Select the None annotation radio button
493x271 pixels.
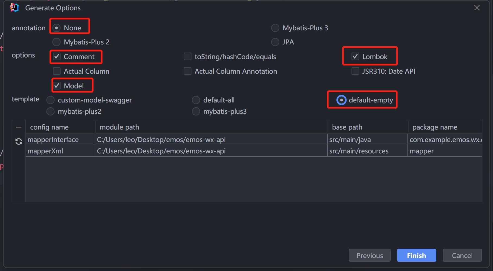(56, 28)
